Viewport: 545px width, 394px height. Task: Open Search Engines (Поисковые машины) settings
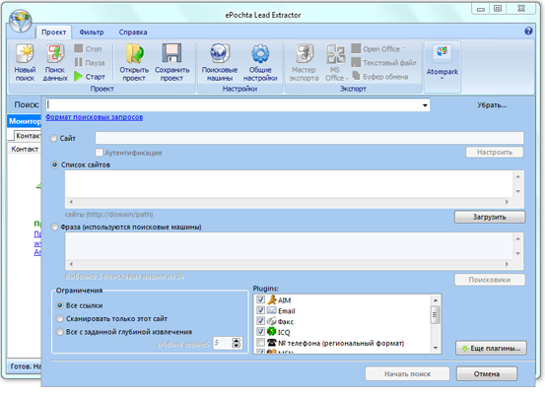click(220, 54)
